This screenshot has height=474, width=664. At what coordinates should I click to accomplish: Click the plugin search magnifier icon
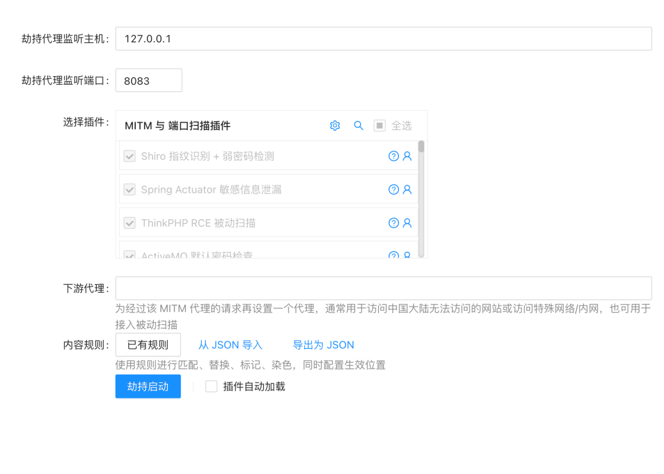358,126
